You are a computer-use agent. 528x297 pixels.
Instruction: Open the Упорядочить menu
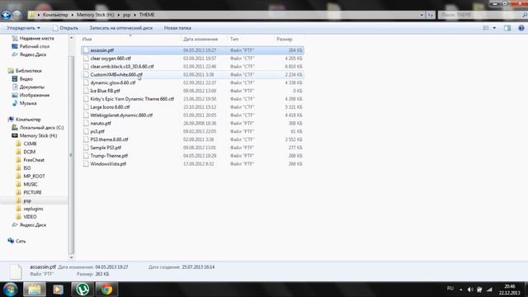click(23, 28)
